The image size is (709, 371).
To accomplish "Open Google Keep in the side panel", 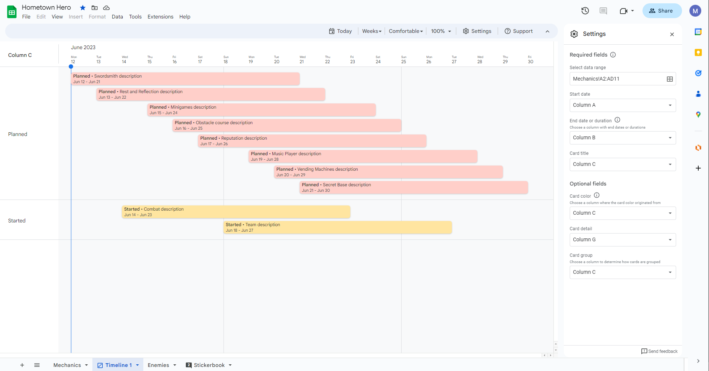I will [x=698, y=52].
